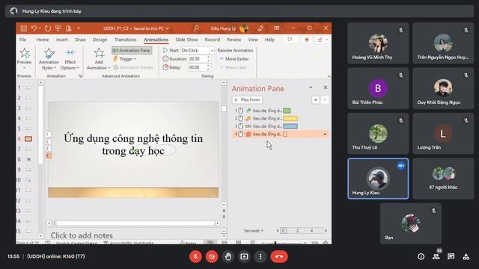Viewport: 479px width, 269px height.
Task: Click the animation 4 marker beside the slide
Action: (48, 156)
